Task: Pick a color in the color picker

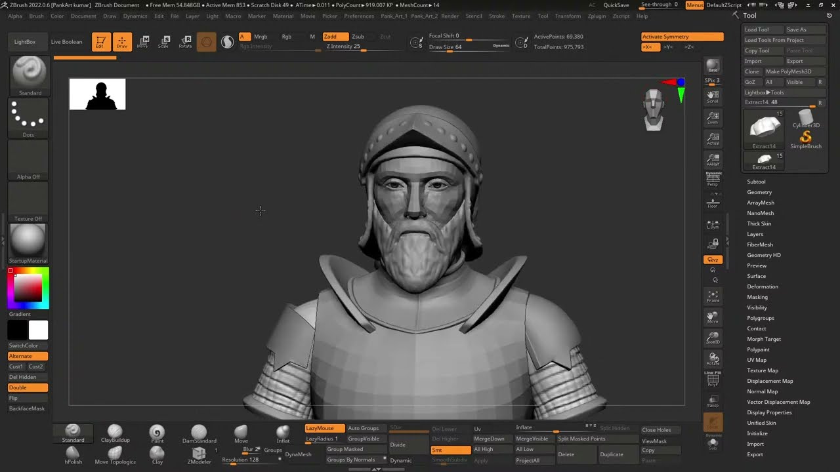Action: 28,288
